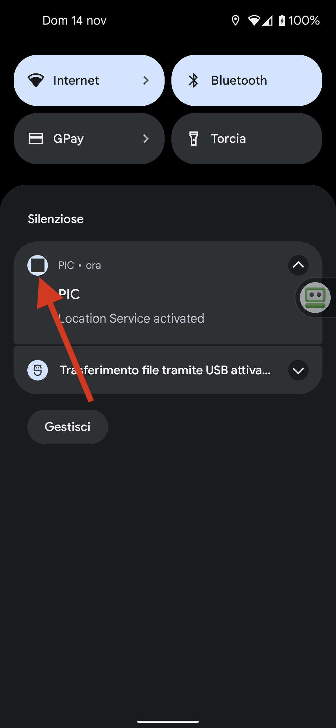Open the PIC app notification icon
336x728 pixels.
tap(38, 265)
